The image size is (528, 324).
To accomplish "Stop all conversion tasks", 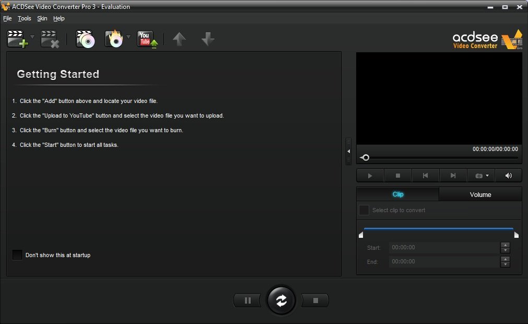I will 315,300.
